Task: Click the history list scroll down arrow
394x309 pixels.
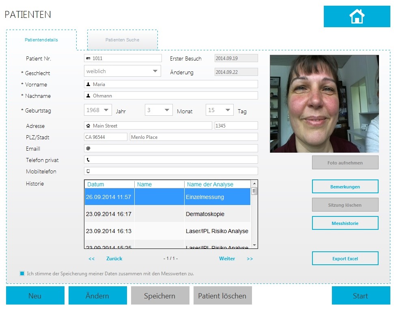Action: (x=254, y=245)
